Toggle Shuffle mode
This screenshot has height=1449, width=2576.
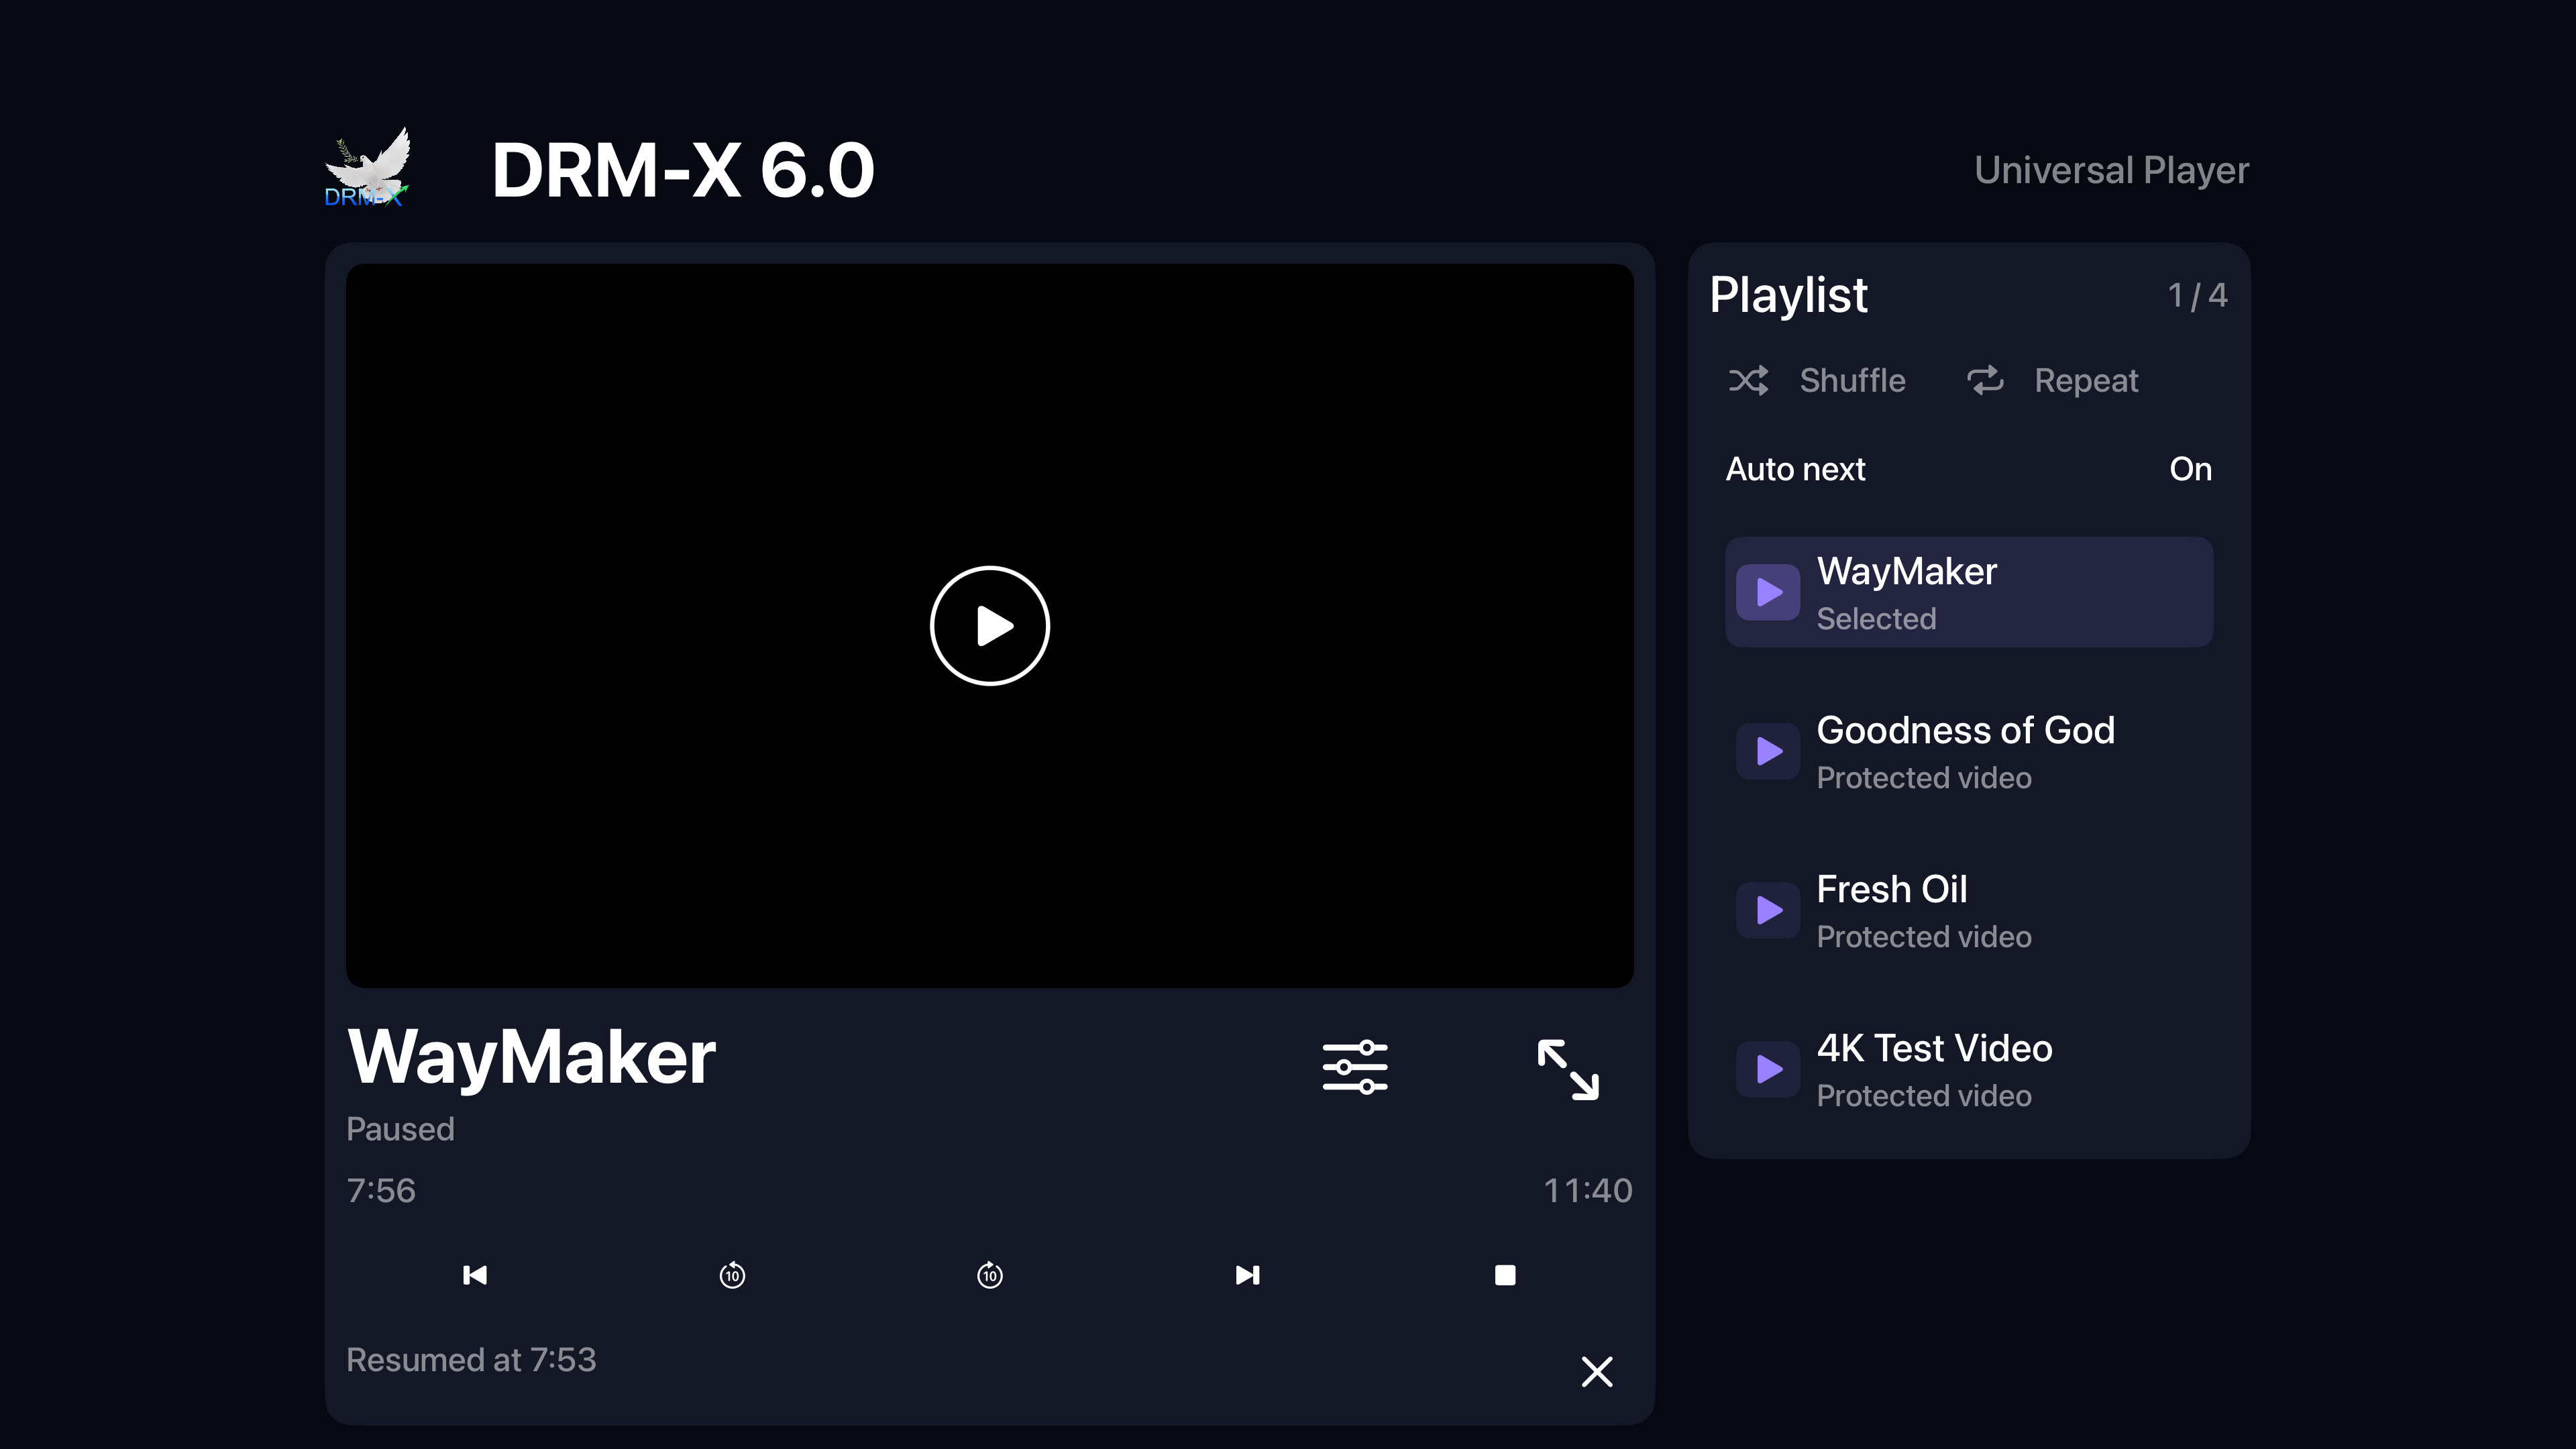click(x=1817, y=380)
